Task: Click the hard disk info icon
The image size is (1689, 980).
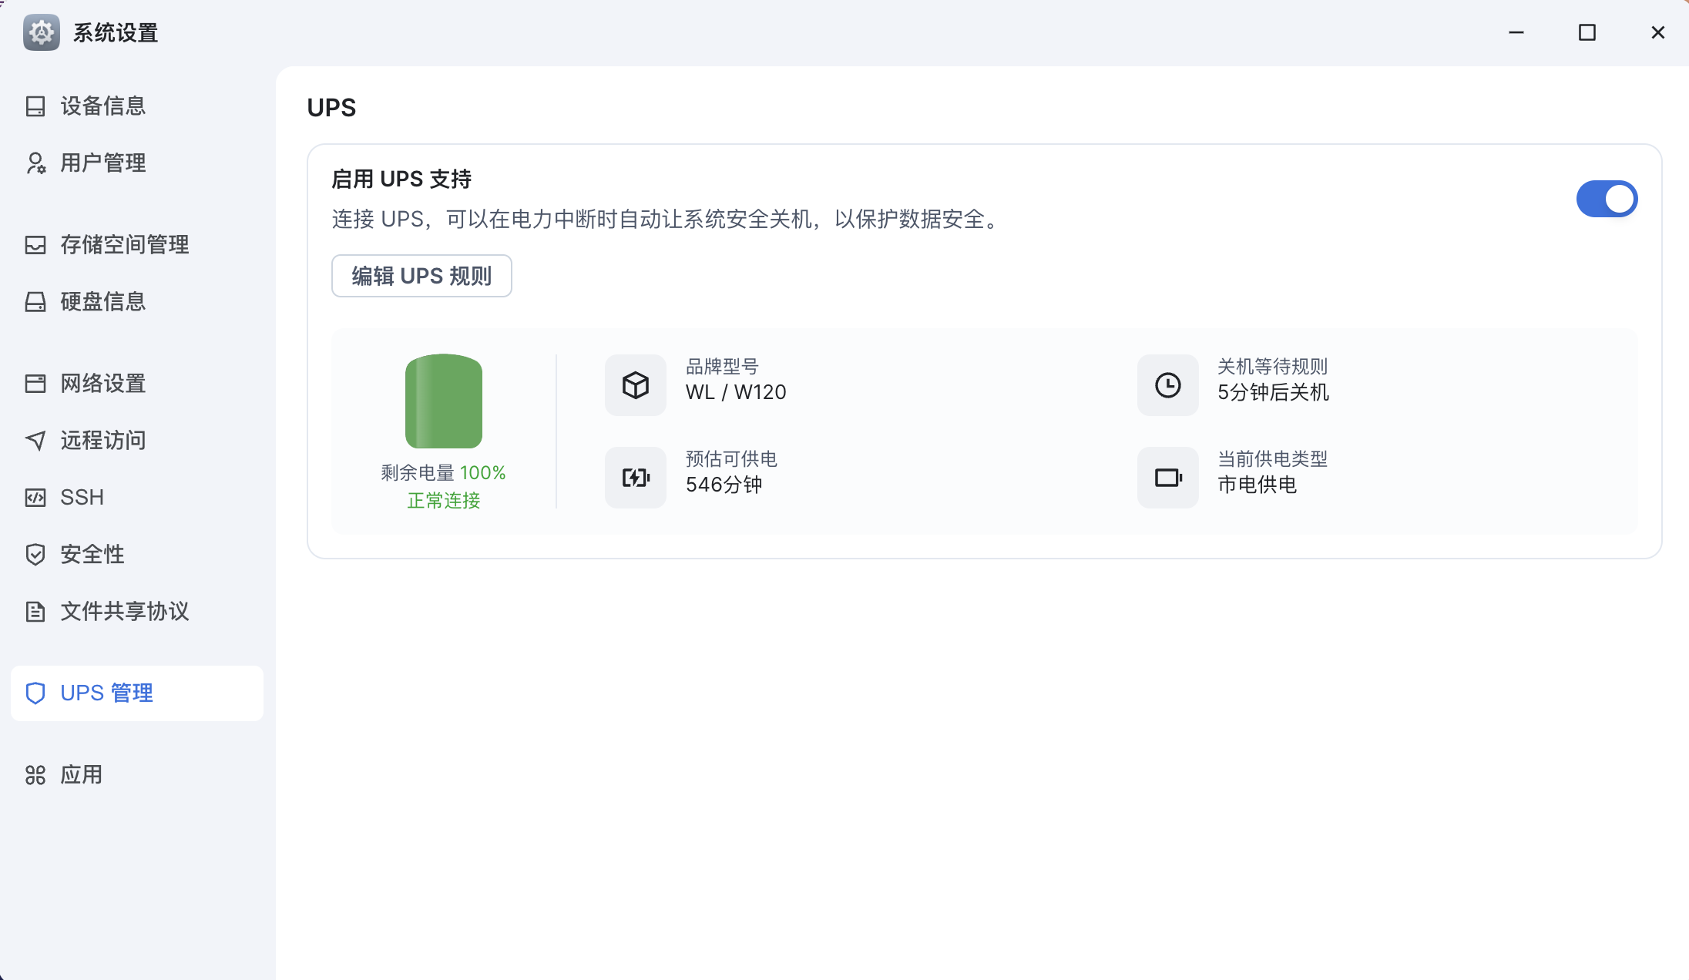Action: click(35, 302)
